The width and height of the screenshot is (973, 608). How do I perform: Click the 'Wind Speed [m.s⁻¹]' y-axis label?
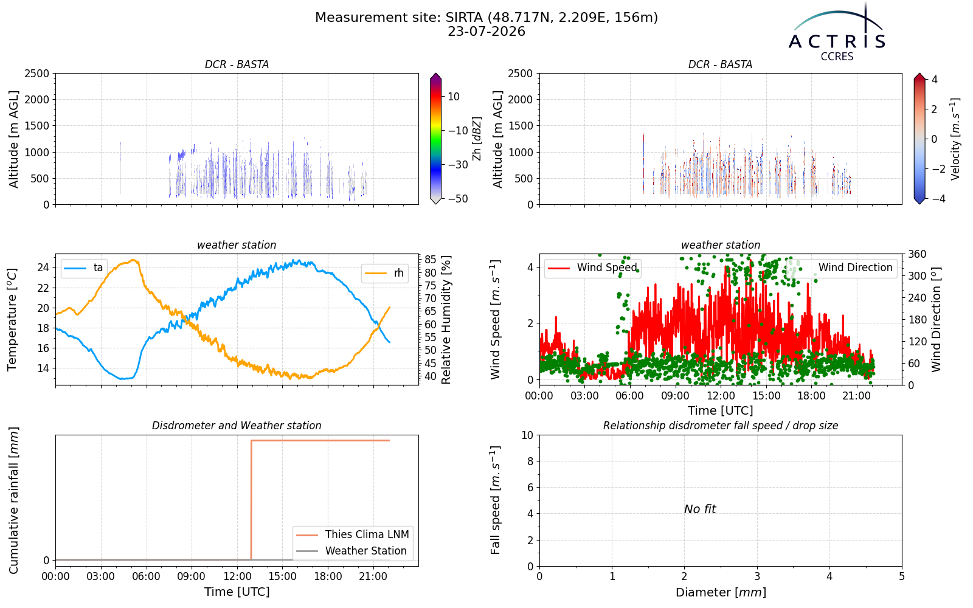[x=496, y=320]
